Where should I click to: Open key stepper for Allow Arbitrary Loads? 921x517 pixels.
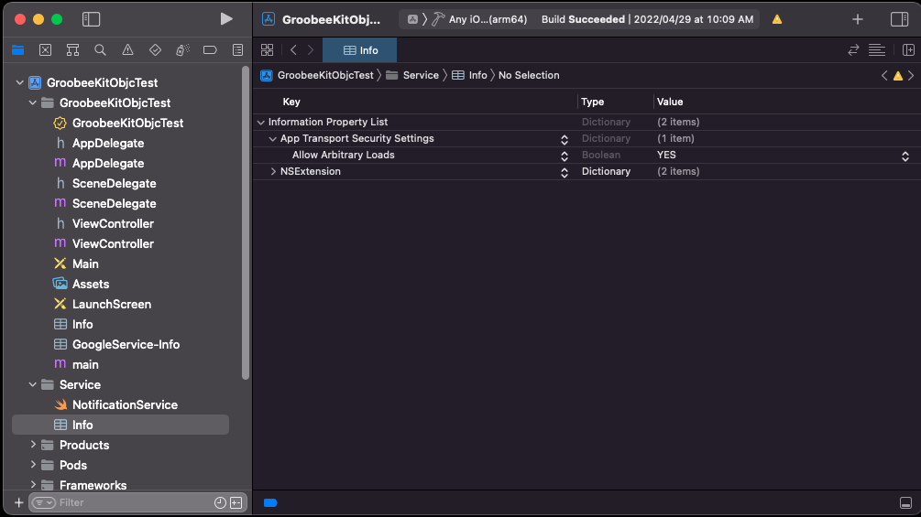(565, 156)
